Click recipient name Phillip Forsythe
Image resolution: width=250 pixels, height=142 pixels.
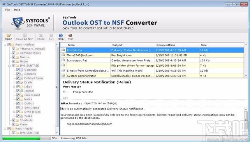tap(83, 92)
